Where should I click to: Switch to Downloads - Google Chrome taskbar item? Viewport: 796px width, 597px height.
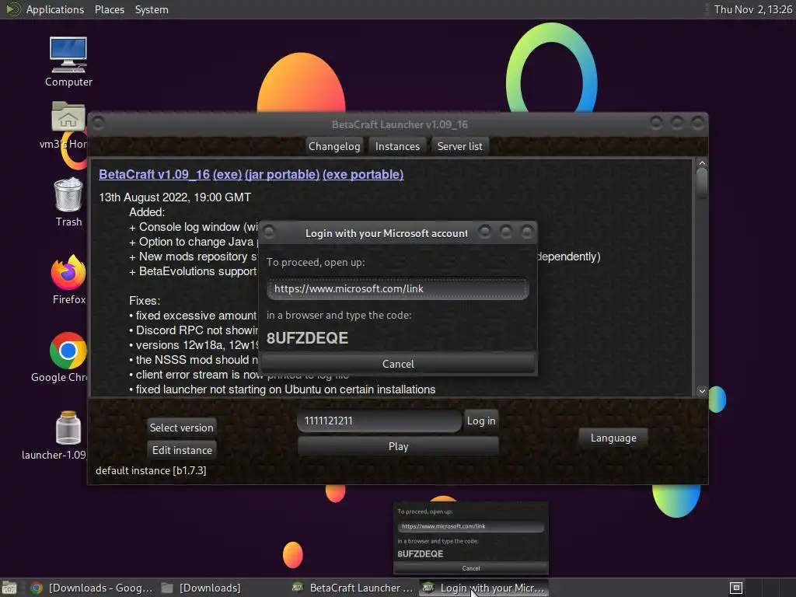pyautogui.click(x=93, y=588)
